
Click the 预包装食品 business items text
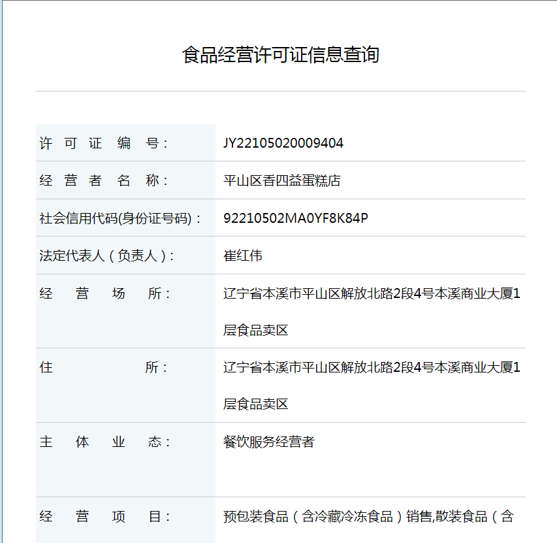coord(368,516)
